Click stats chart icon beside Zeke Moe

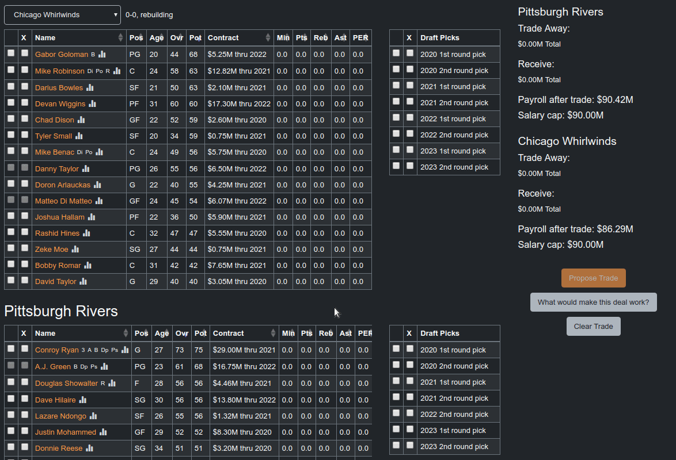75,250
